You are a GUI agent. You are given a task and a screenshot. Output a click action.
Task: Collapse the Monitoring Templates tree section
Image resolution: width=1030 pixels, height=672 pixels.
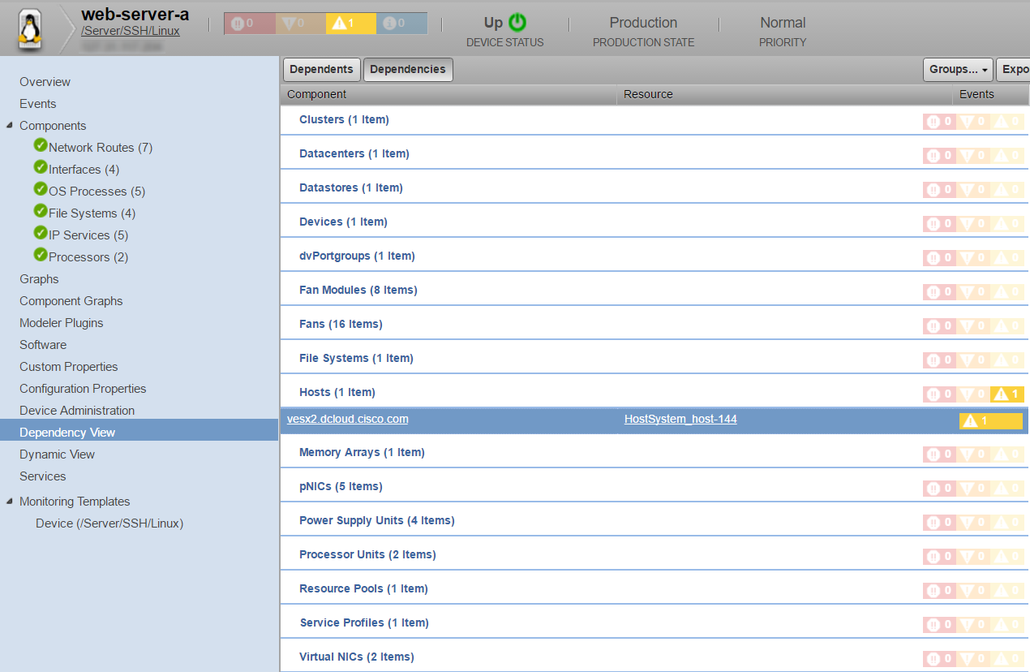9,502
